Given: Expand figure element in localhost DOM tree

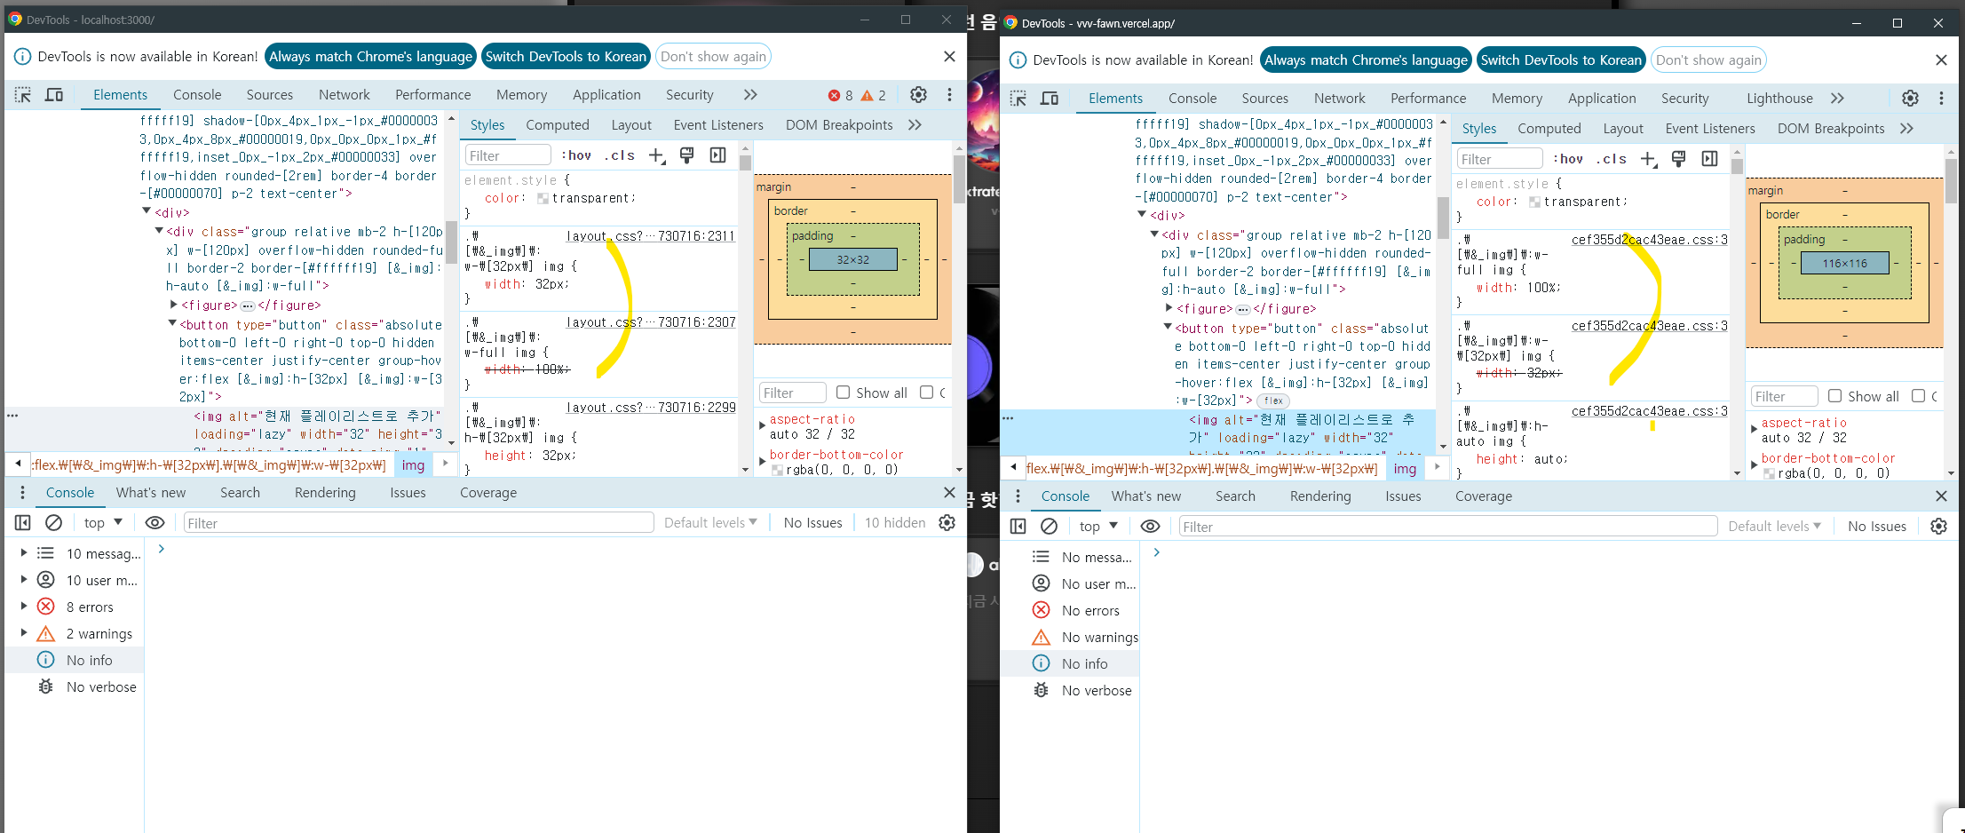Looking at the screenshot, I should pyautogui.click(x=174, y=305).
